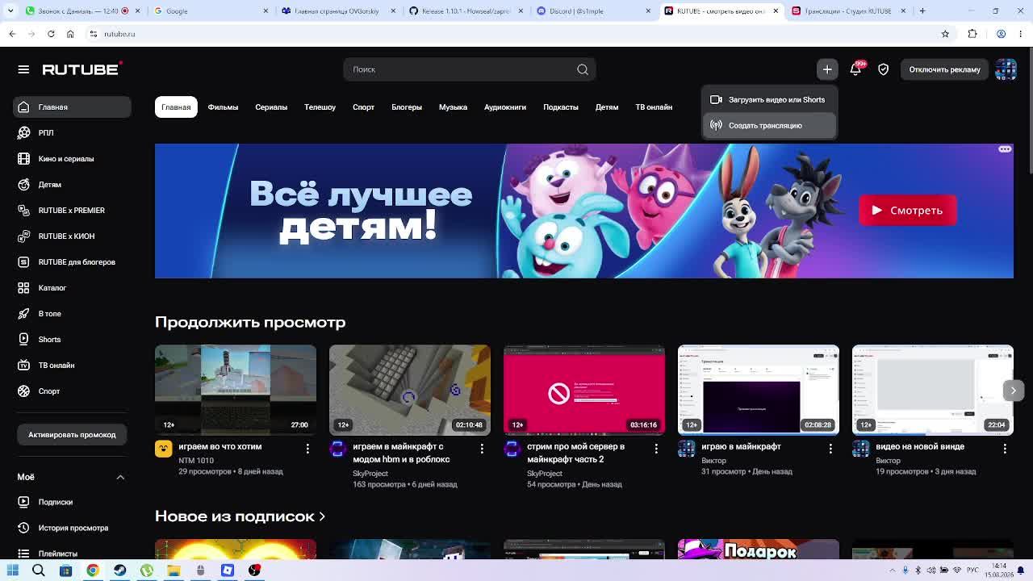Open RUTUBE x КИОН in sidebar
This screenshot has width=1033, height=581.
pos(72,236)
